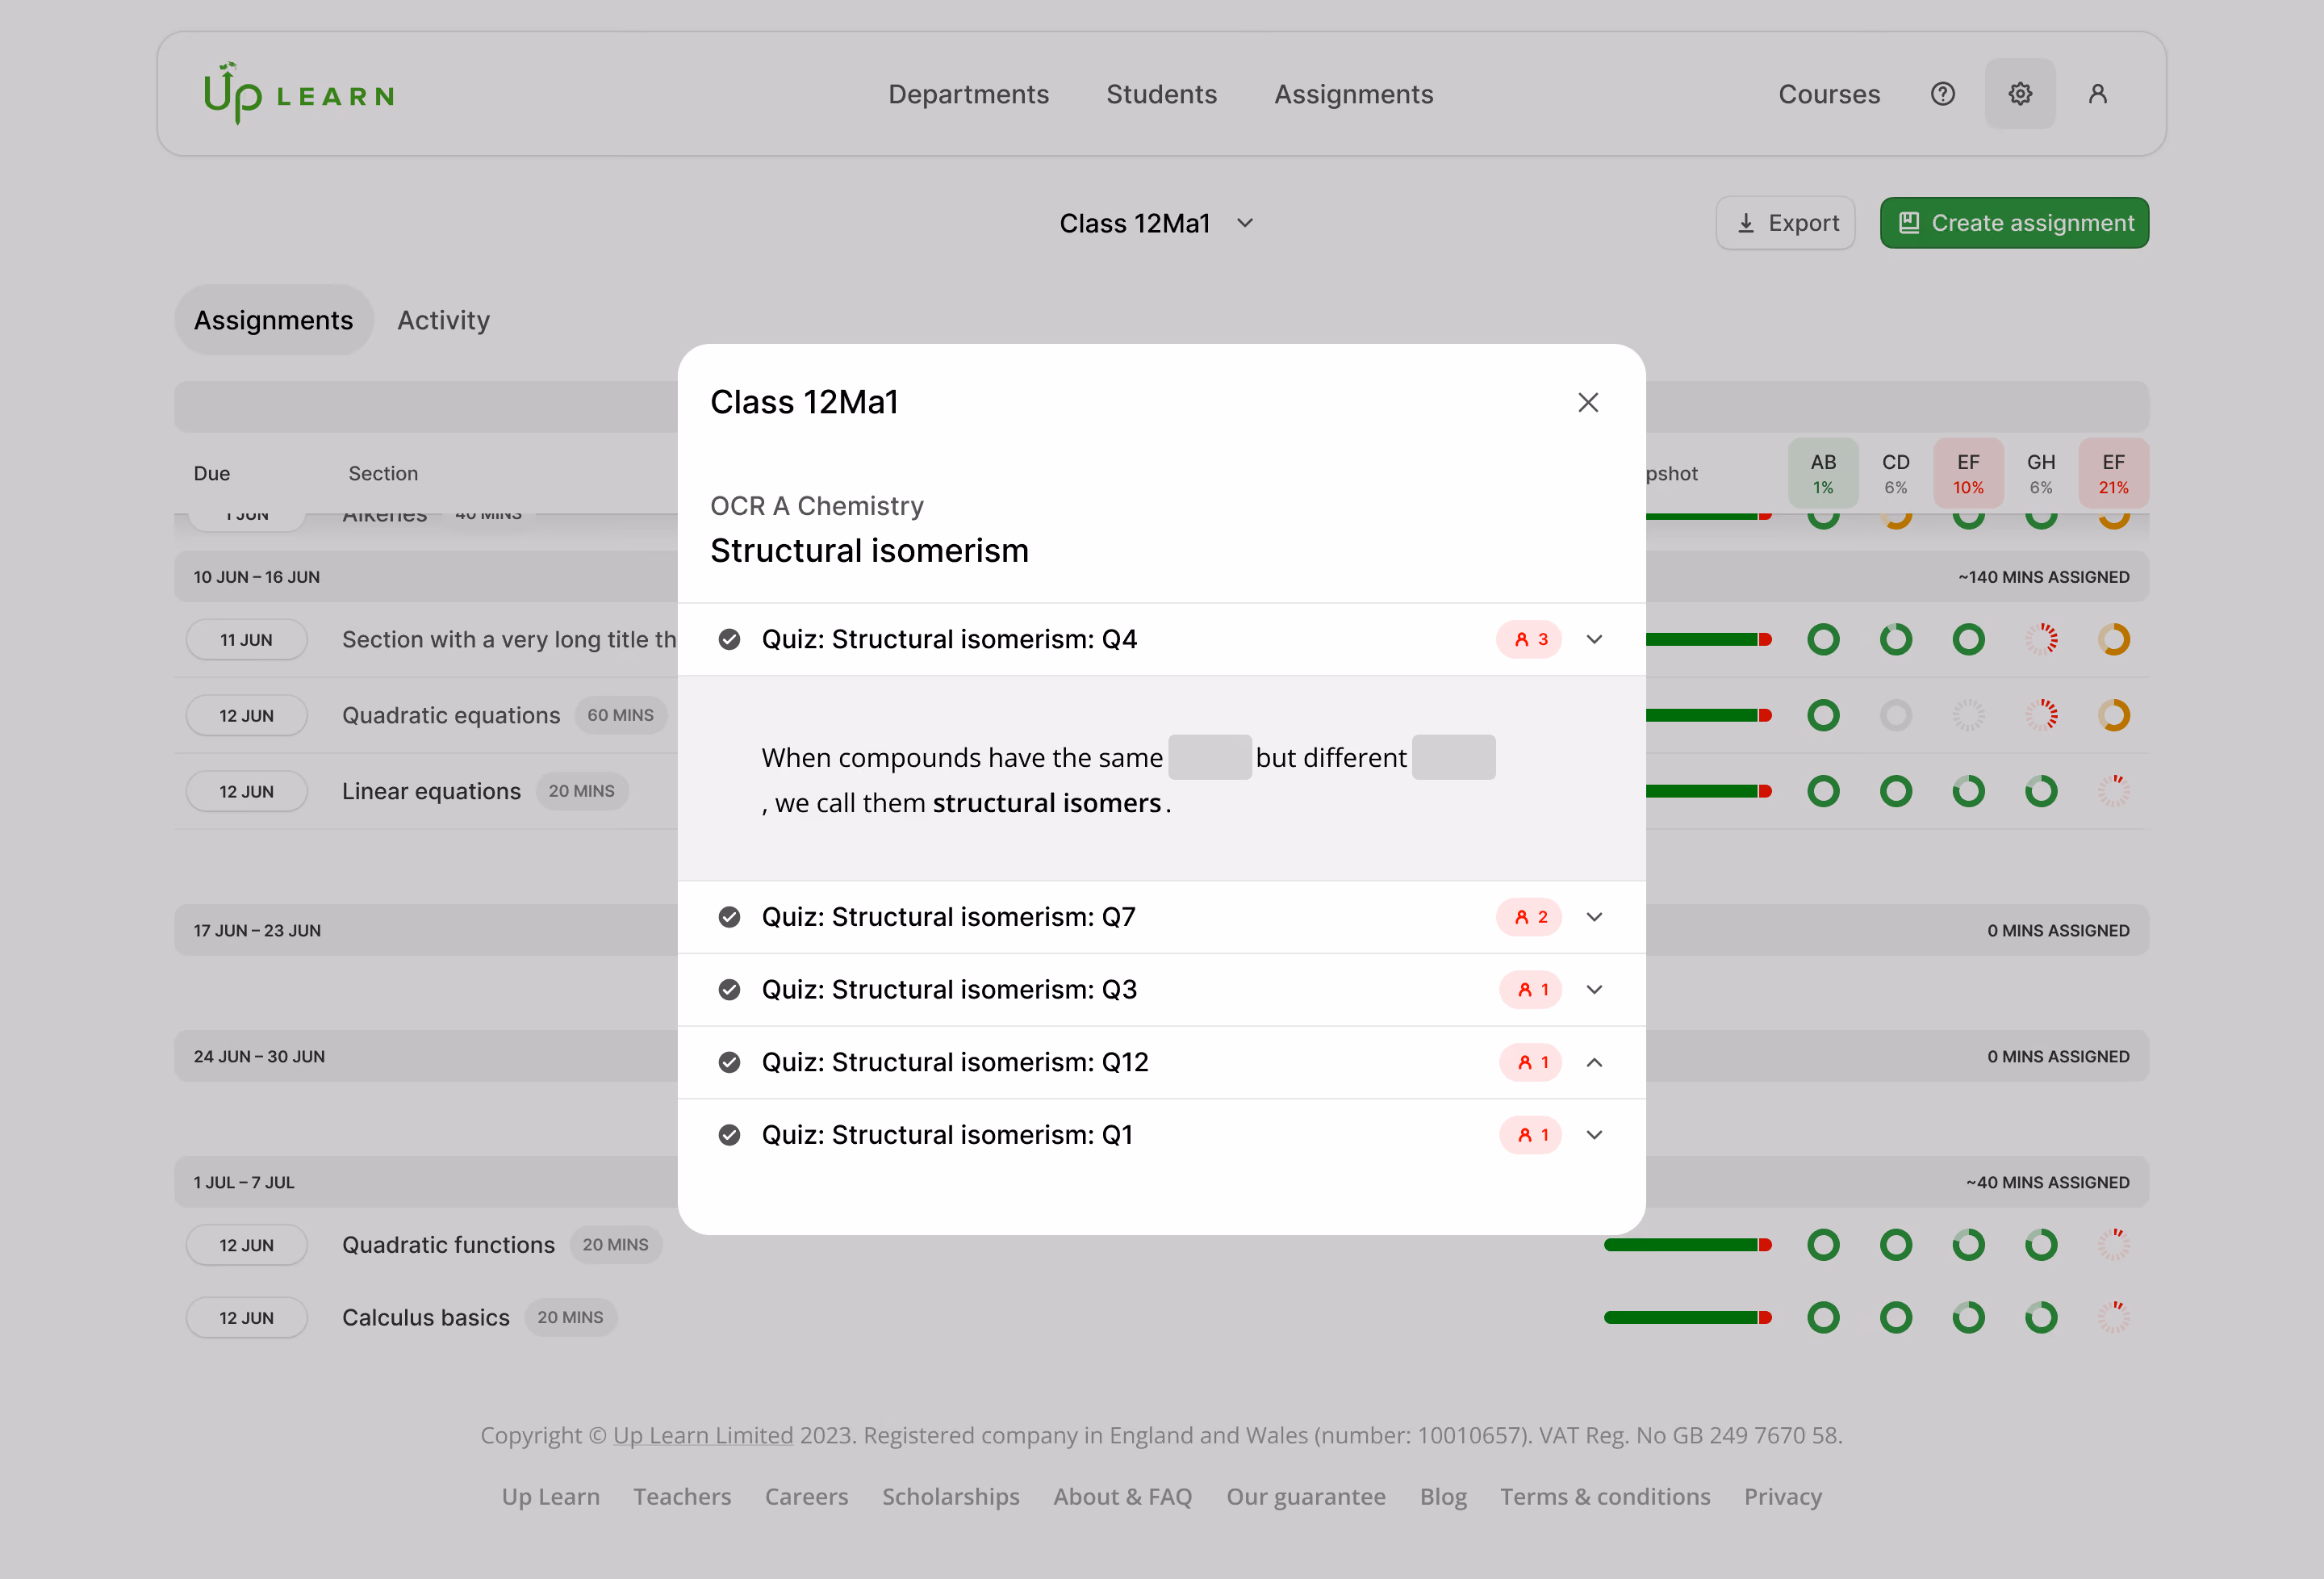Open Terms & conditions footer link
This screenshot has width=2324, height=1579.
click(1605, 1497)
